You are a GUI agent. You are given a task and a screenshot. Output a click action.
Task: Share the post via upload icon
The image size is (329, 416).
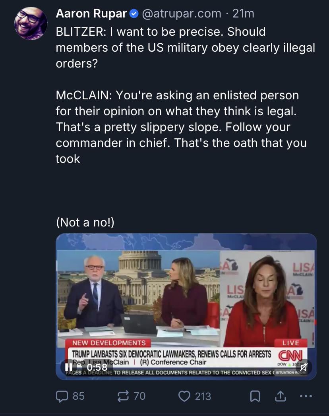pyautogui.click(x=281, y=396)
